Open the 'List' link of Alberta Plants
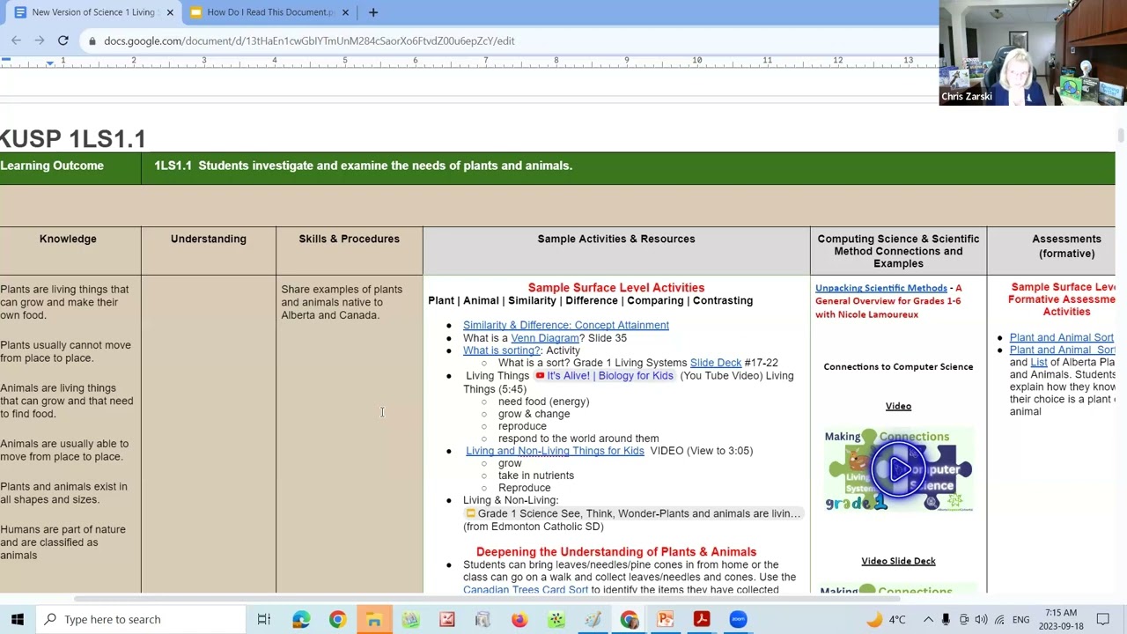This screenshot has height=634, width=1127. (1039, 362)
